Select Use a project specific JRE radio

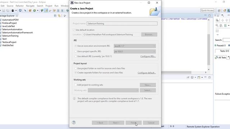[x=76, y=51]
